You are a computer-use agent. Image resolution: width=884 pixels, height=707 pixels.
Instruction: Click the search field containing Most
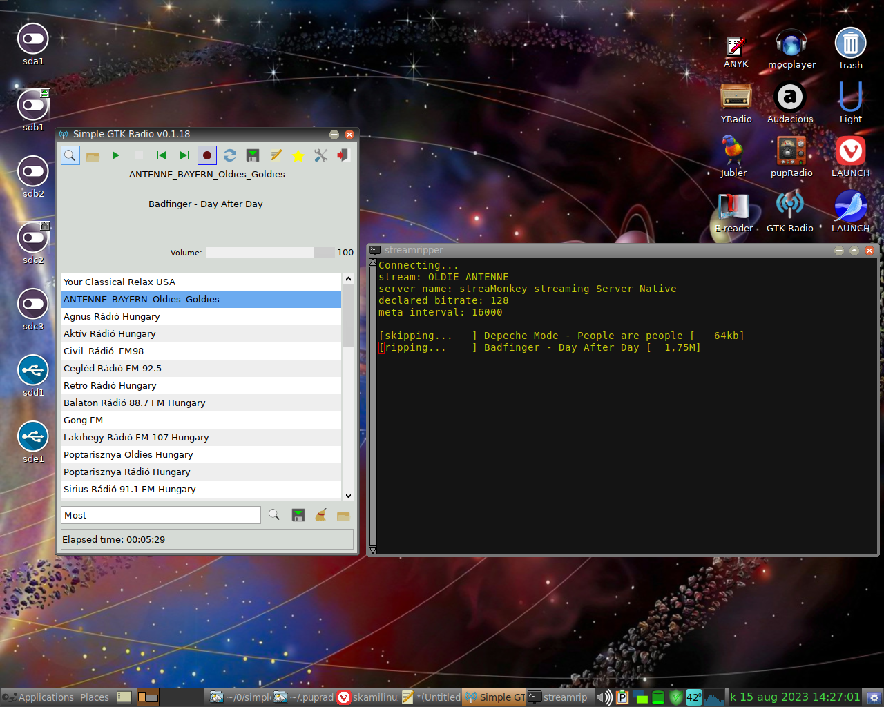tap(161, 515)
